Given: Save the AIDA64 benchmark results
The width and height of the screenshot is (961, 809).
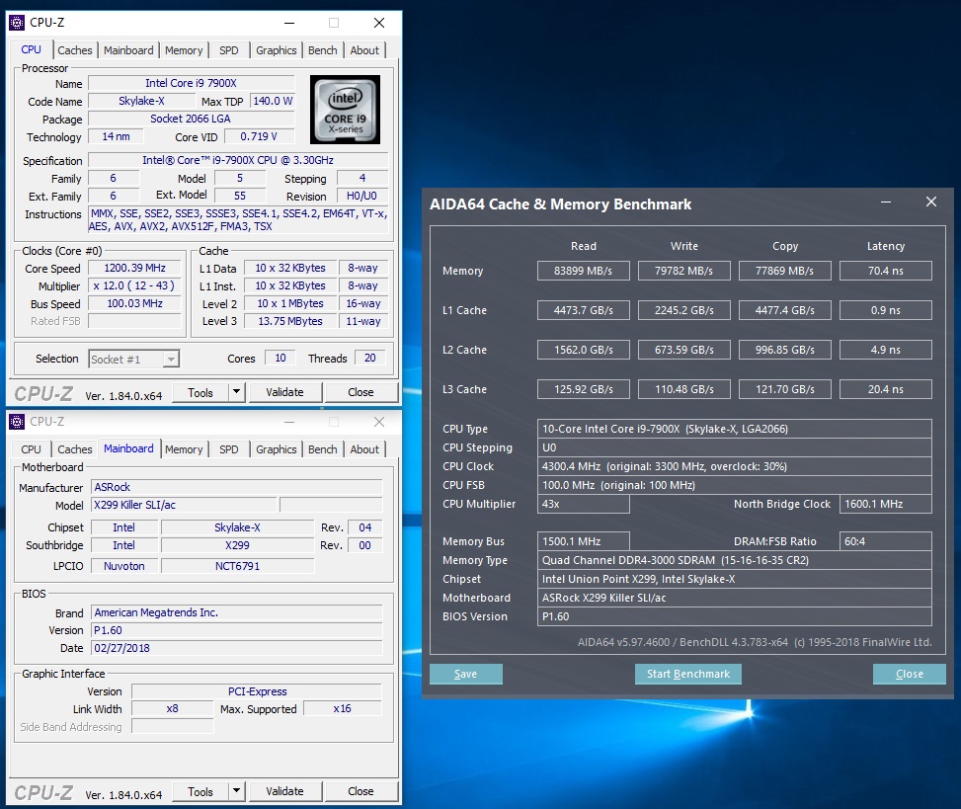Looking at the screenshot, I should pyautogui.click(x=466, y=674).
